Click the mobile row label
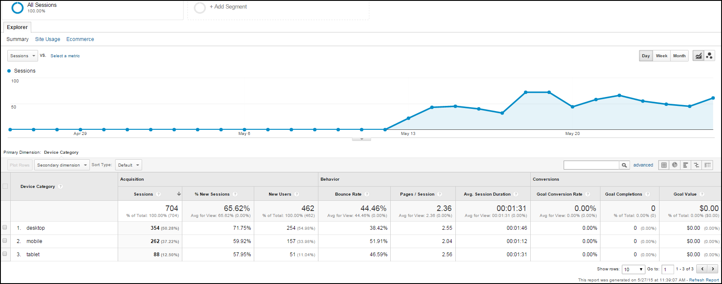This screenshot has width=722, height=284. point(34,241)
